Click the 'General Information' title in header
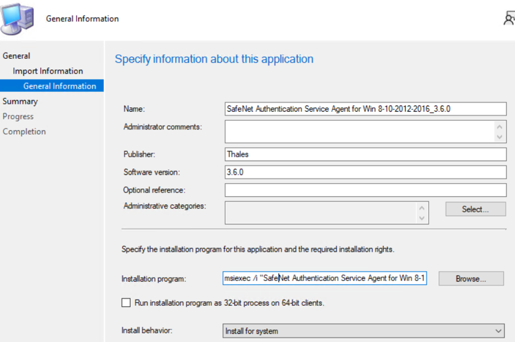This screenshot has width=515, height=342. click(82, 18)
